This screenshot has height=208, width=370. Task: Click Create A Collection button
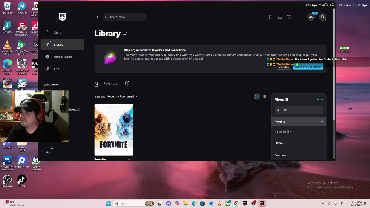(308, 67)
